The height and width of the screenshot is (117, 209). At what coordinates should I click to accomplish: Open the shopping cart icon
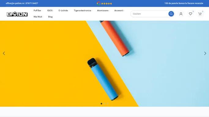(x=200, y=14)
